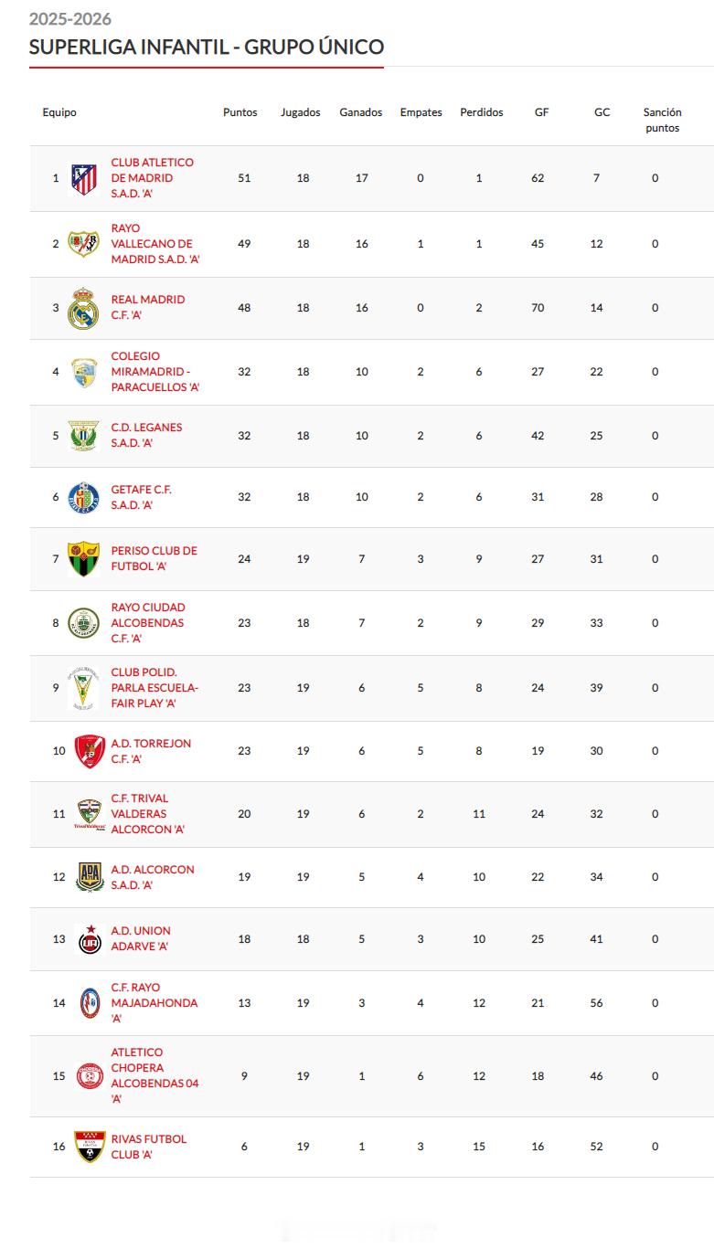The width and height of the screenshot is (714, 1248).
Task: Click the Atletico de Madrid club crest
Action: pos(84,179)
